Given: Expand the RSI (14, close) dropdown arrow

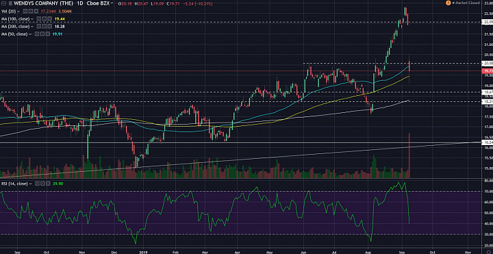Looking at the screenshot, I should [31, 184].
